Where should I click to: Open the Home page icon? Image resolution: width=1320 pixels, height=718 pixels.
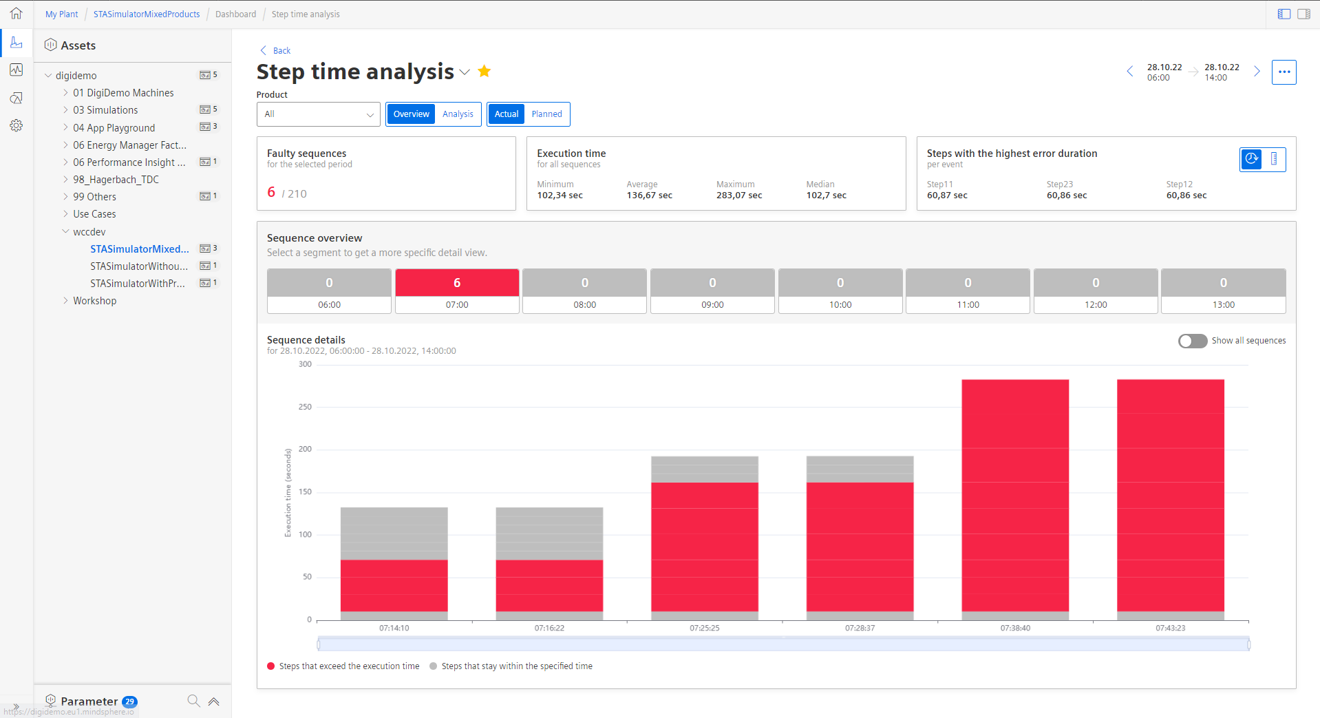(x=15, y=14)
